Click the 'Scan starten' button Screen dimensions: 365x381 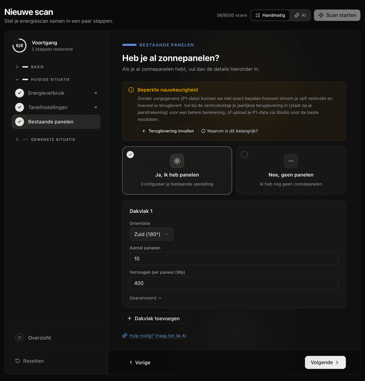[x=337, y=15]
